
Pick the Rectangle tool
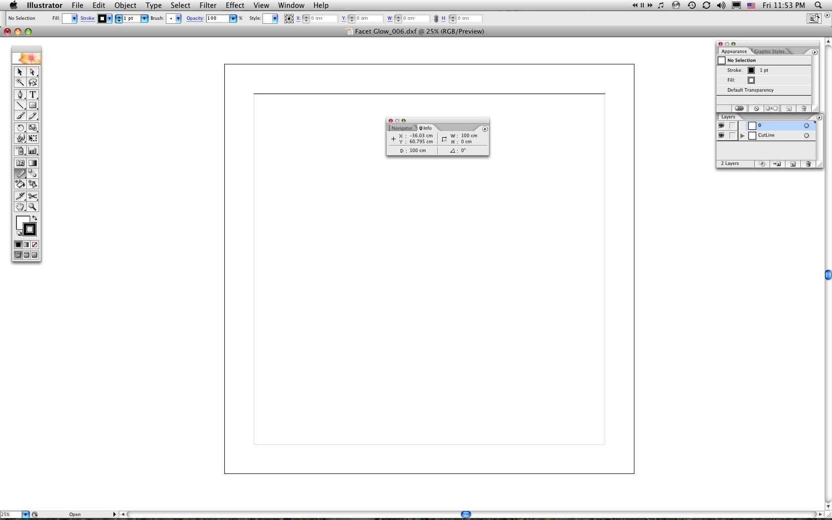pyautogui.click(x=33, y=105)
